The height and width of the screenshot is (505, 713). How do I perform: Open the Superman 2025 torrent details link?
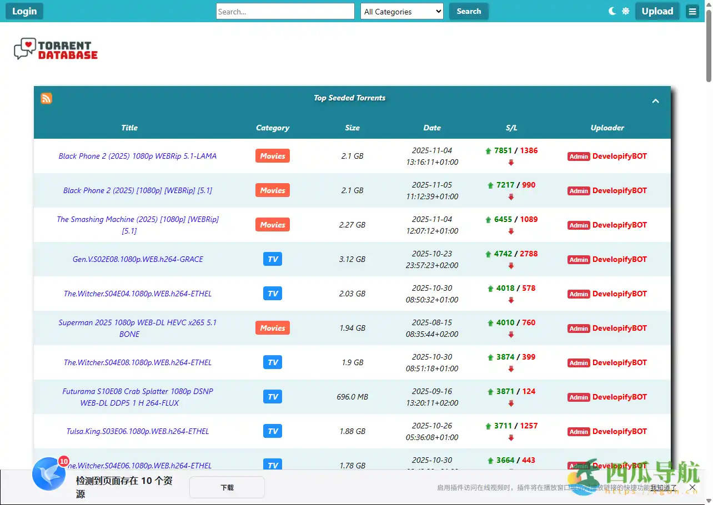137,328
